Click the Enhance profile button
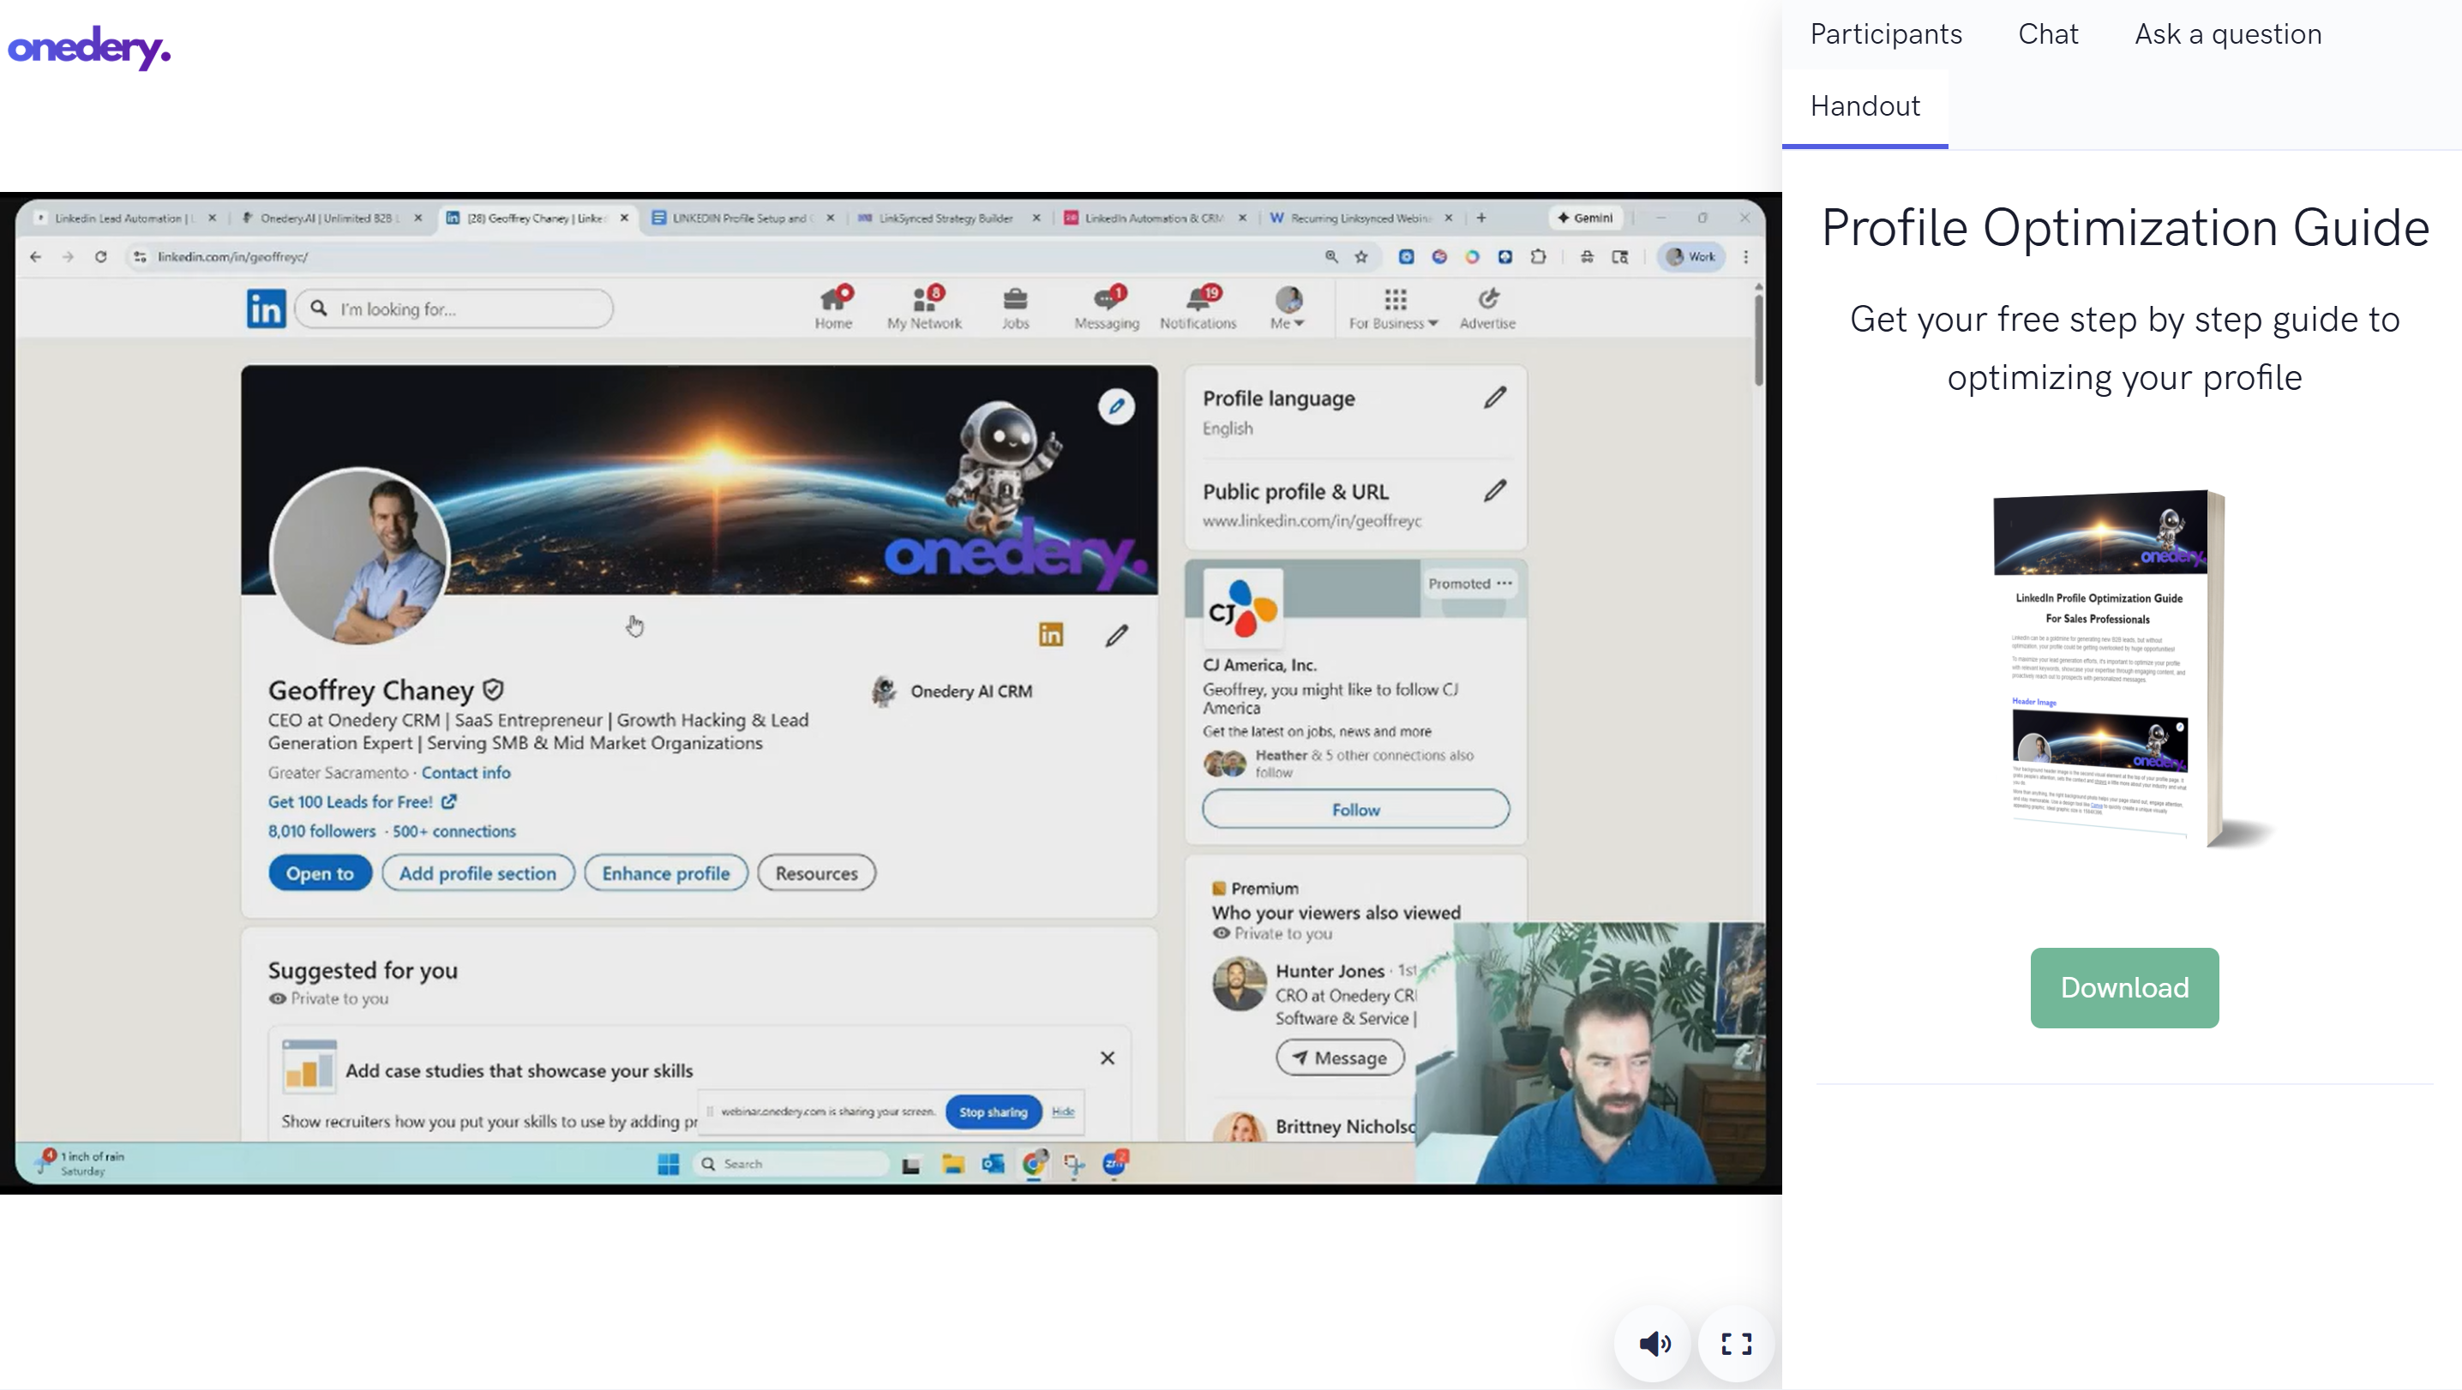 click(x=665, y=873)
